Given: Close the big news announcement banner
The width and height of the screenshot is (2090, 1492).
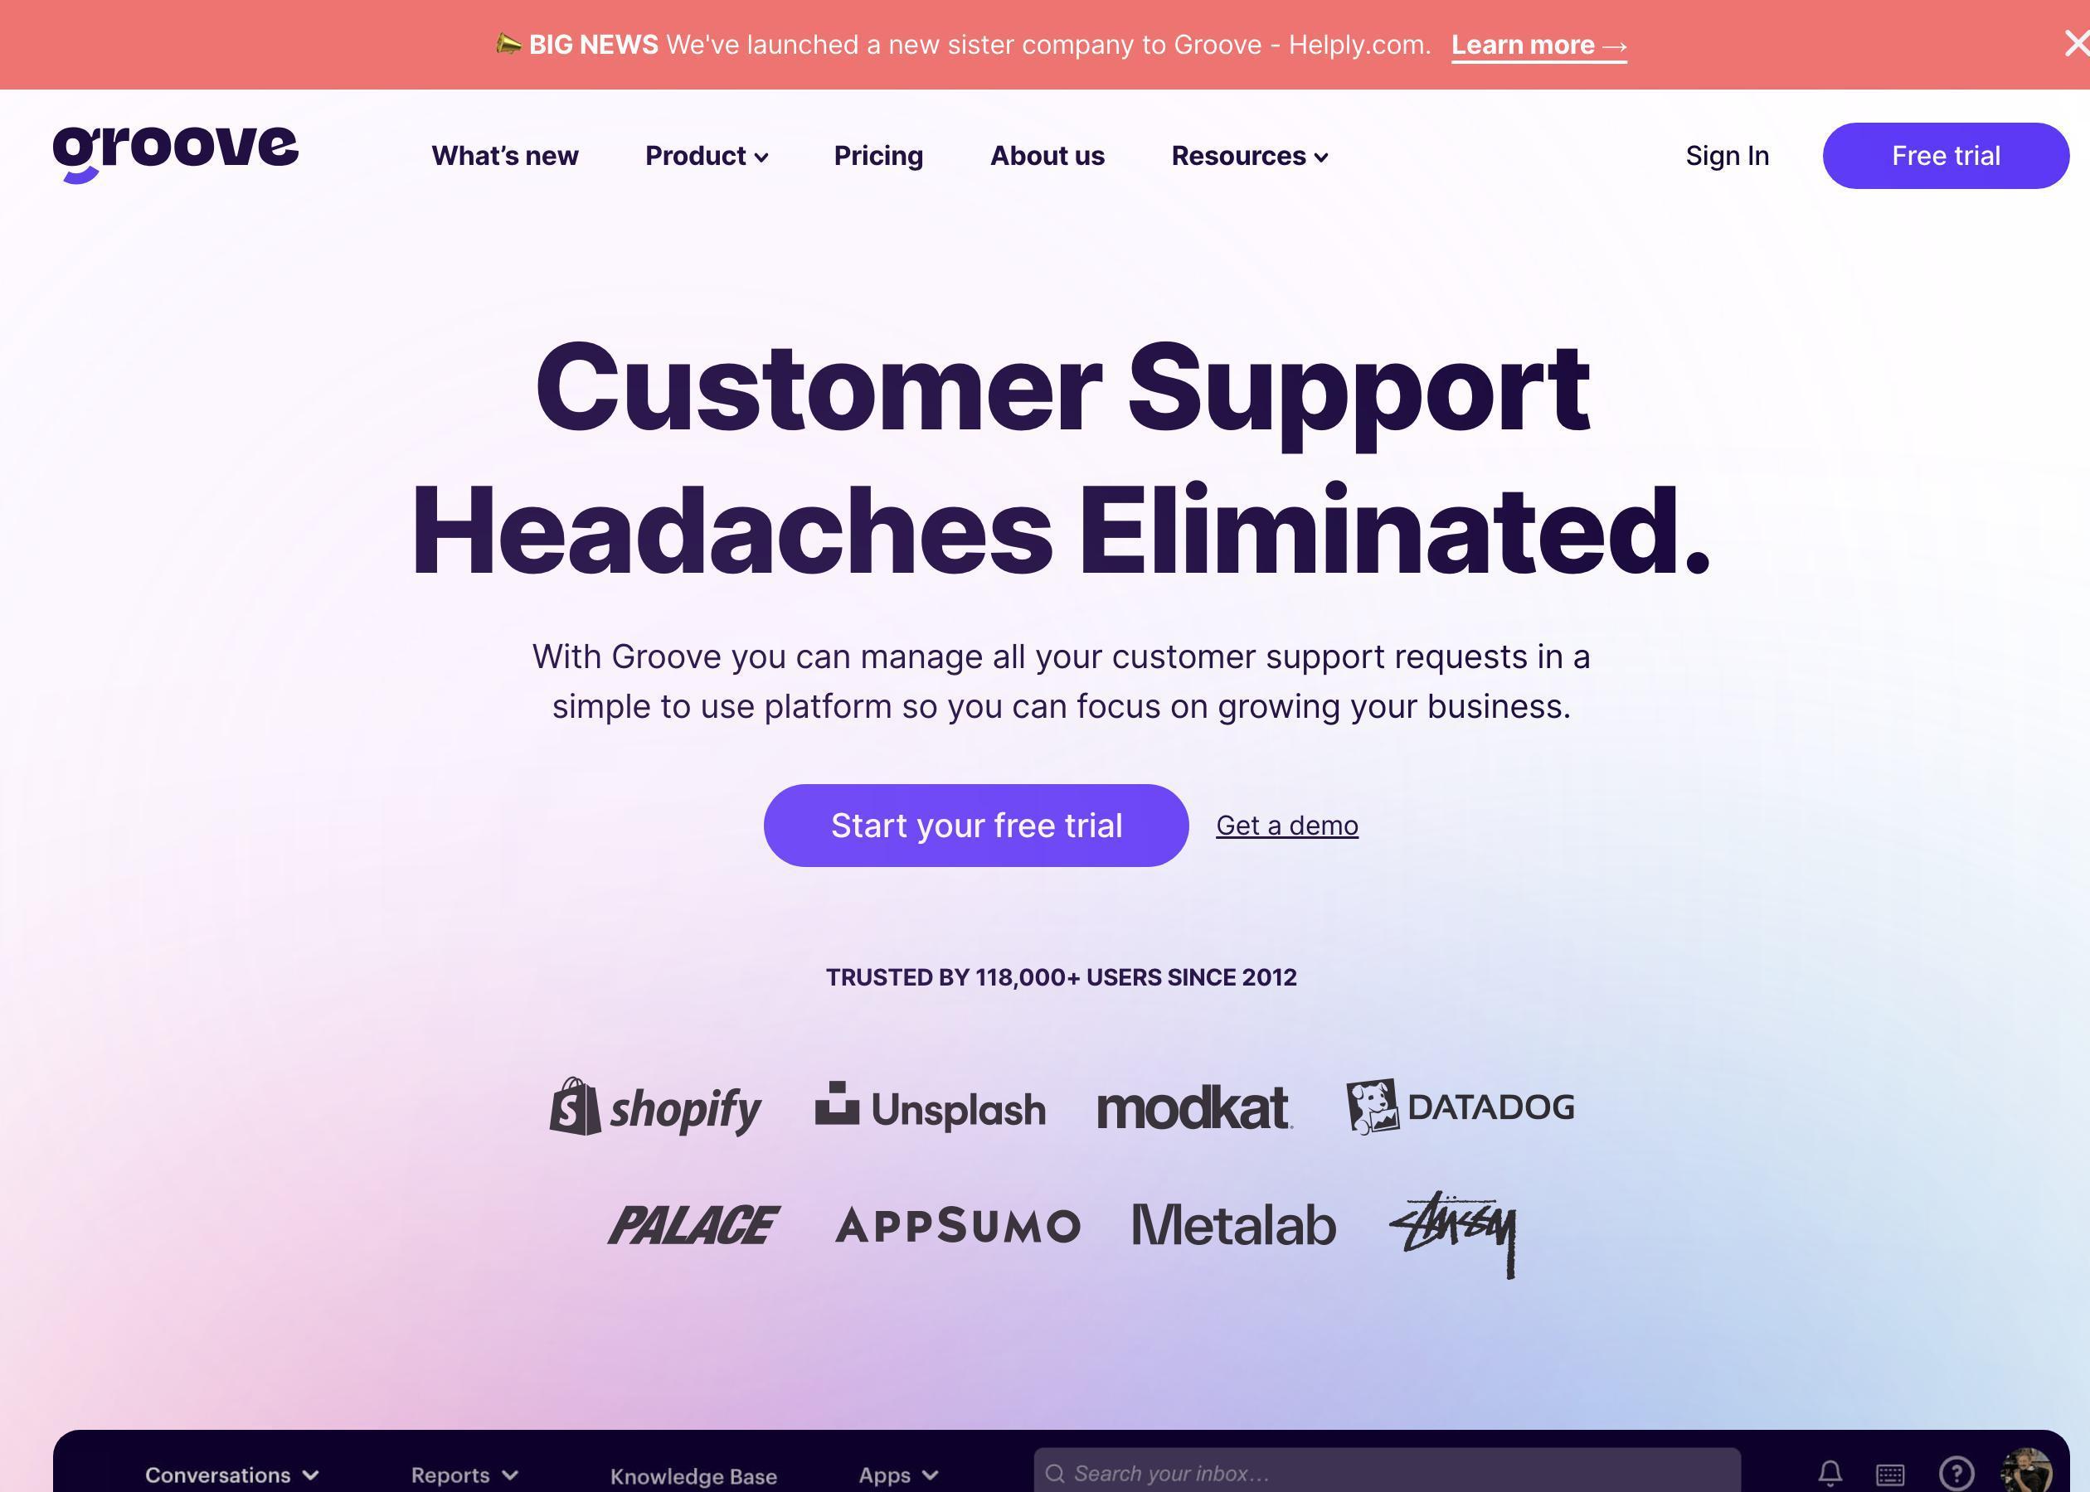Looking at the screenshot, I should (x=2075, y=44).
